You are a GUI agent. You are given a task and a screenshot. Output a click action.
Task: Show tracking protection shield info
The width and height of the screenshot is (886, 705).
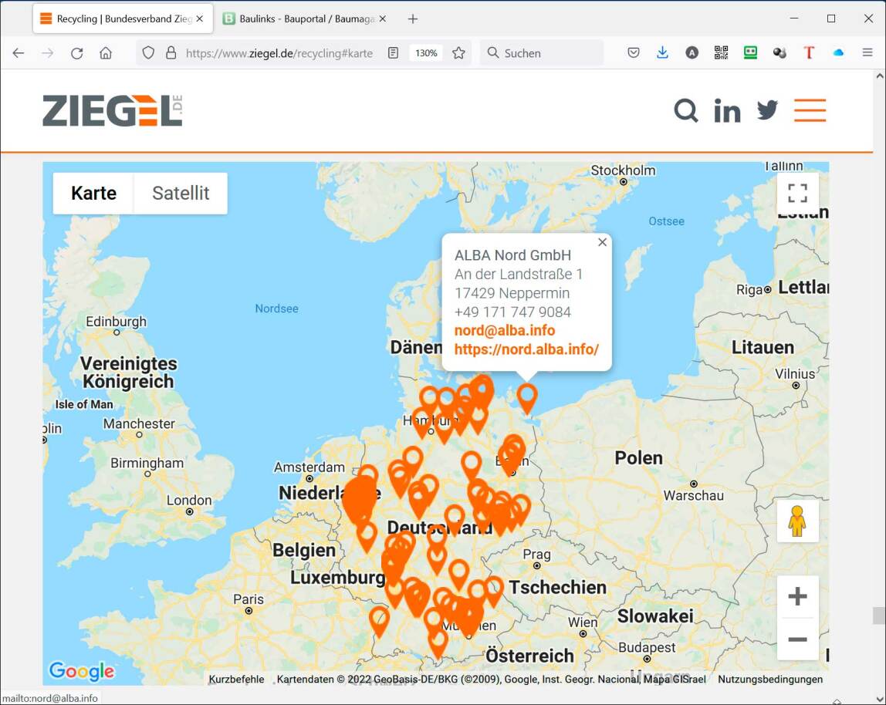coord(148,53)
